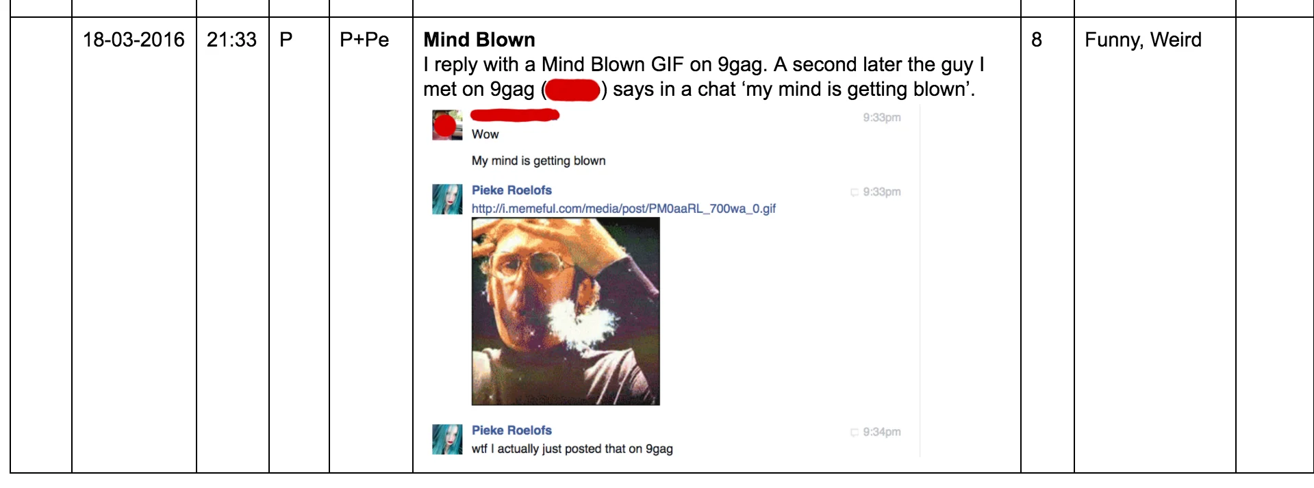1314x488 pixels.
Task: Click Pieke Roelofs name above the wtf message
Action: [x=511, y=431]
